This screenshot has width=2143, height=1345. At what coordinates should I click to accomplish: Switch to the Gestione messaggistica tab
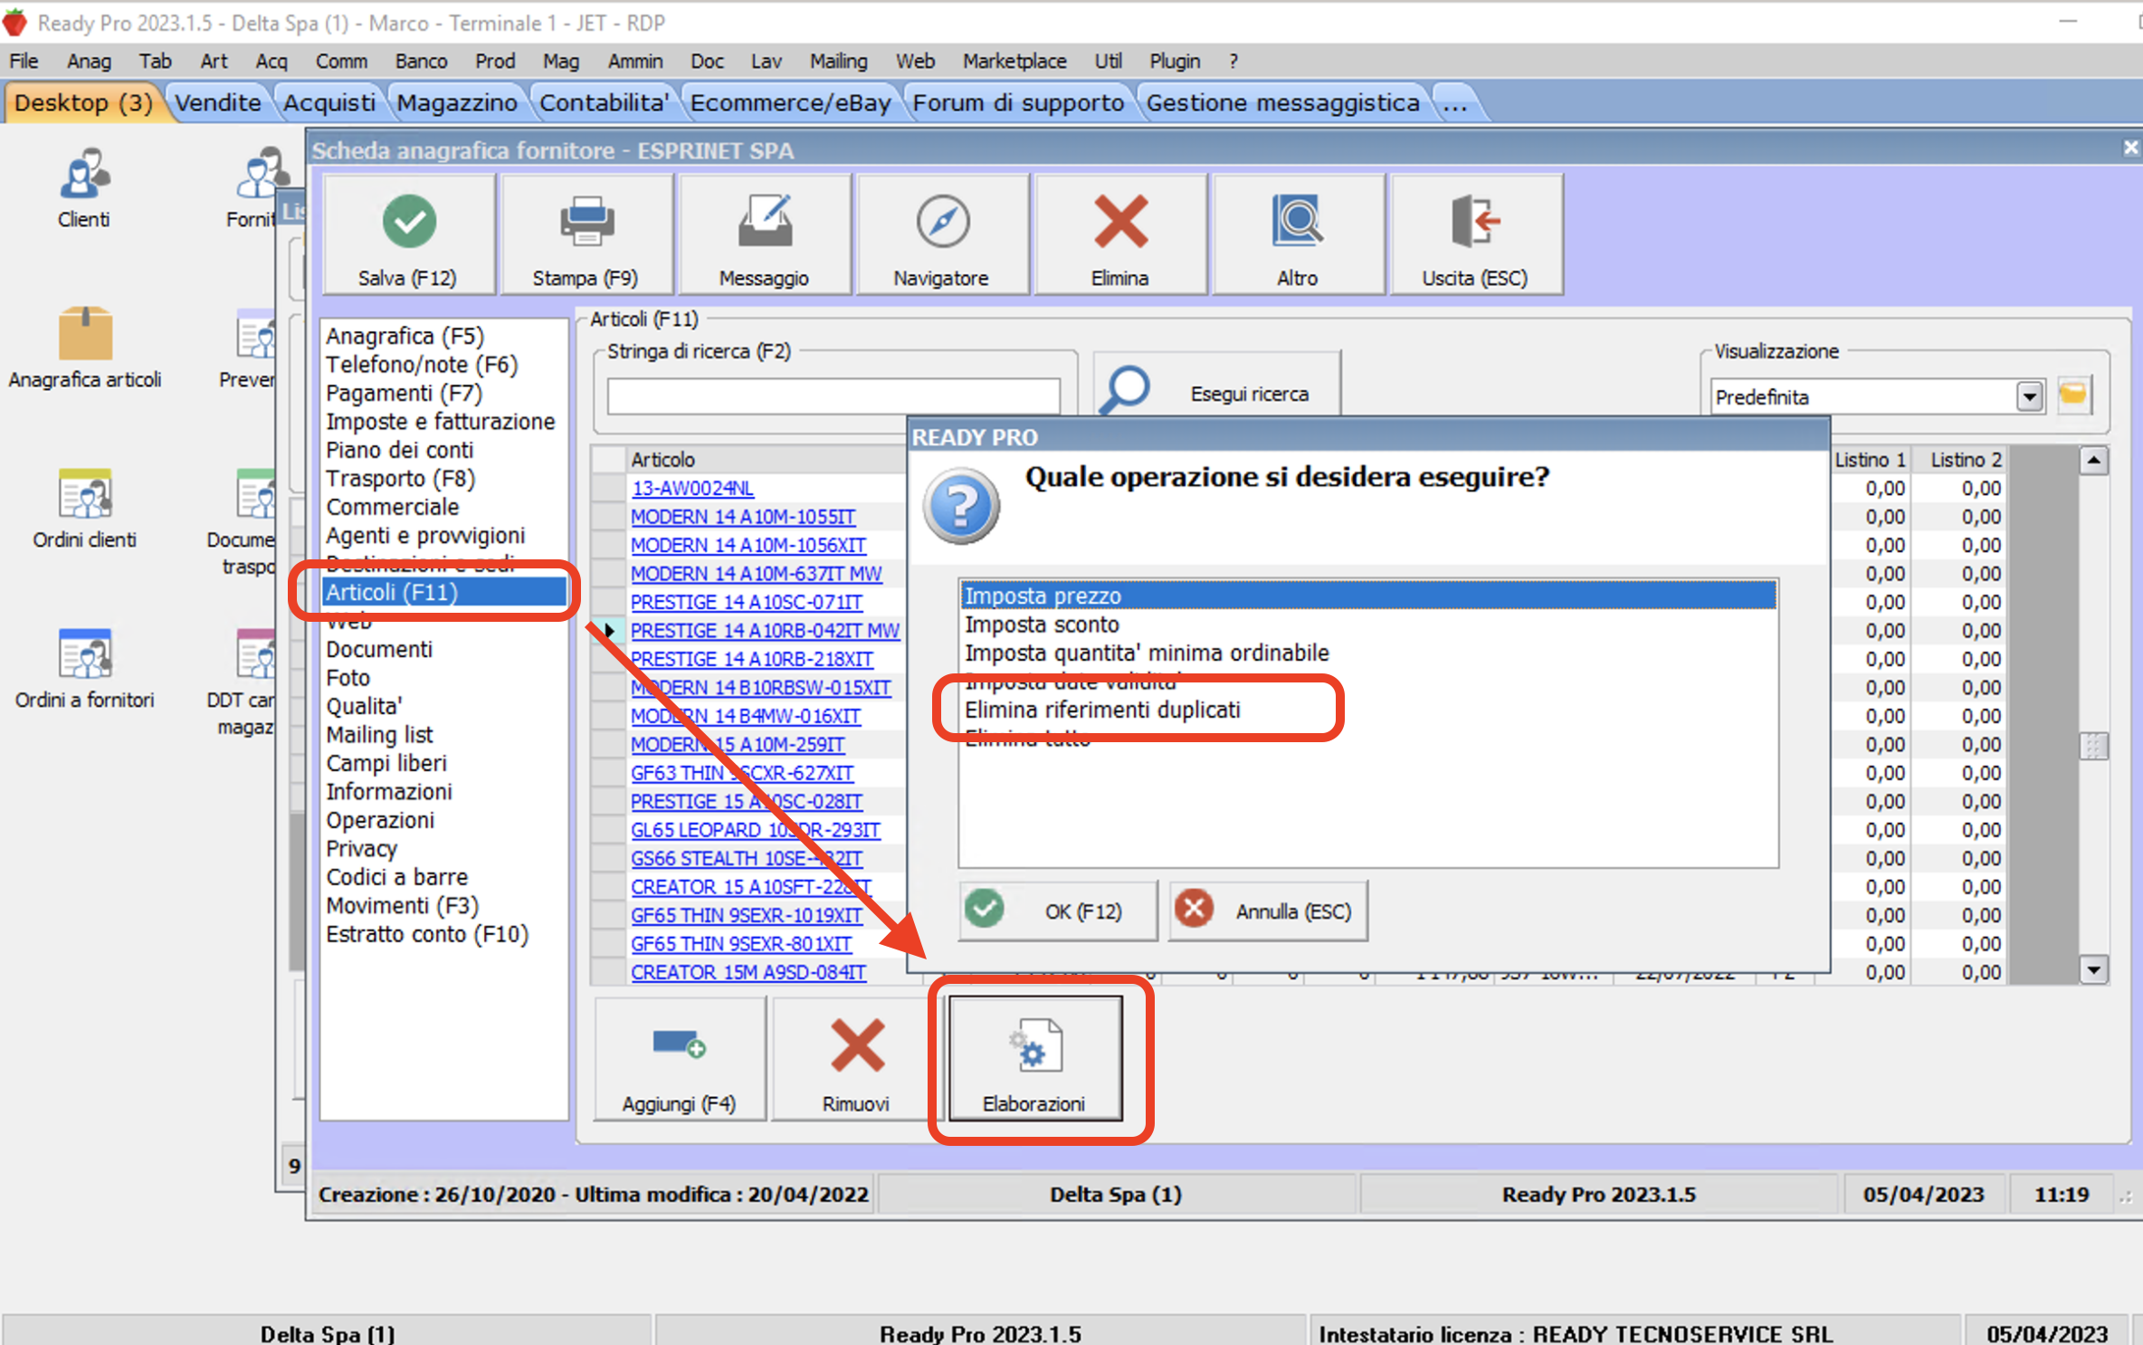pyautogui.click(x=1282, y=102)
